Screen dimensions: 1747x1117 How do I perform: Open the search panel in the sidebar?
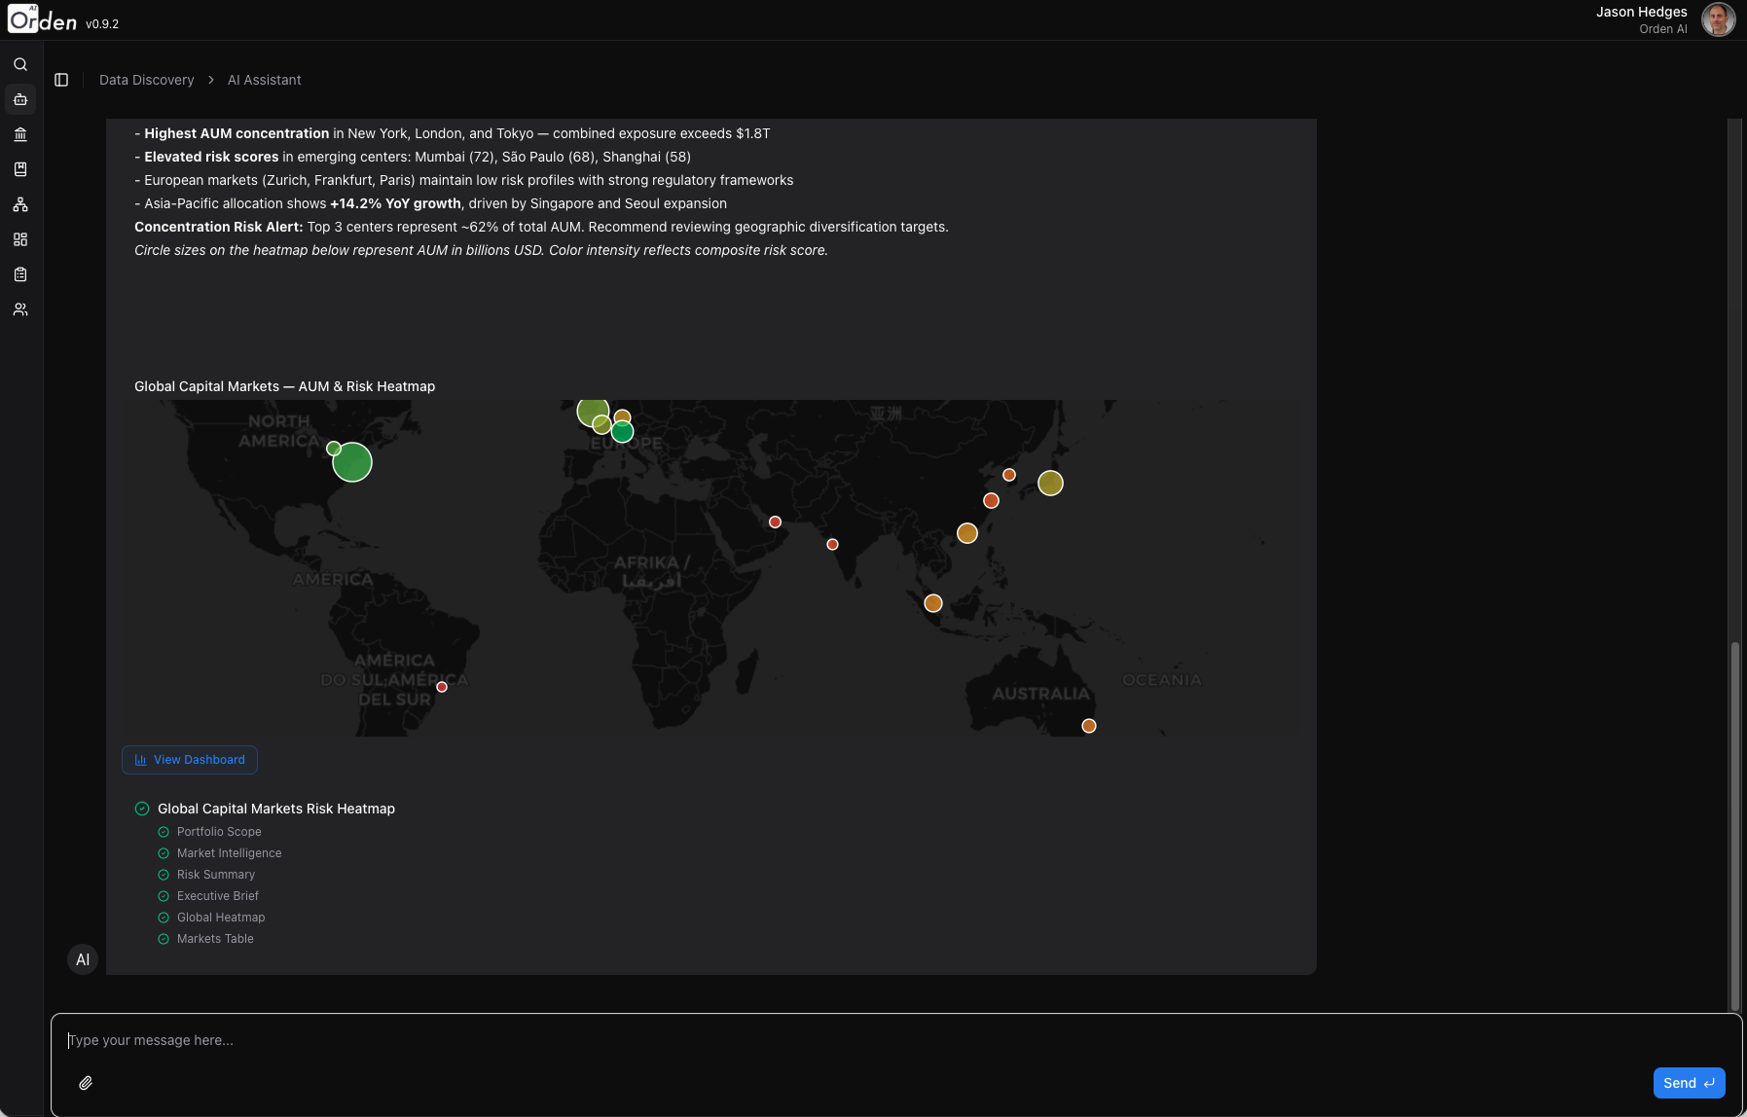click(x=19, y=63)
